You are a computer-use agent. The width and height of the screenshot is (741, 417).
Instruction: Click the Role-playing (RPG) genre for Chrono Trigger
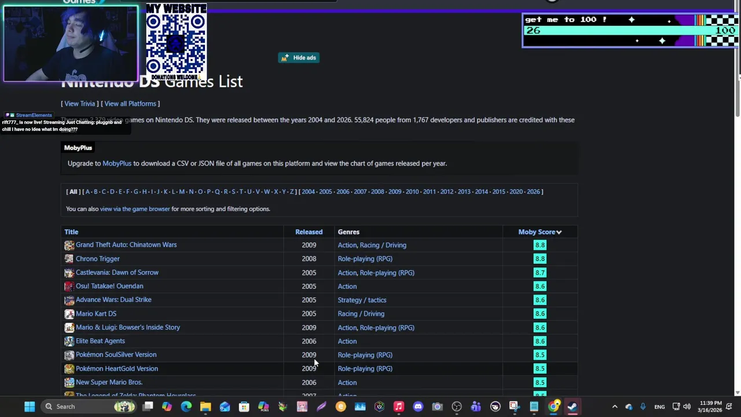(365, 259)
